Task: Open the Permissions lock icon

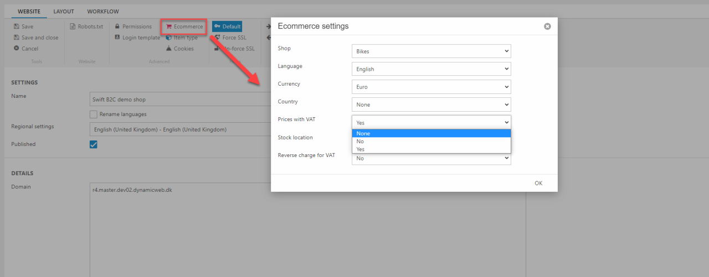Action: (117, 27)
